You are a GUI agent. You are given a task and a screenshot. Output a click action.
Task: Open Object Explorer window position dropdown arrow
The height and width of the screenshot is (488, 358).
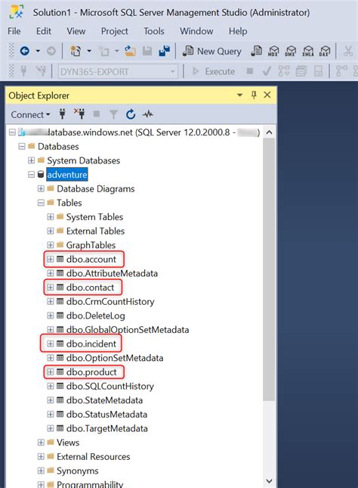coord(239,95)
